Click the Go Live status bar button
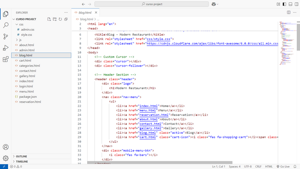 (283, 167)
